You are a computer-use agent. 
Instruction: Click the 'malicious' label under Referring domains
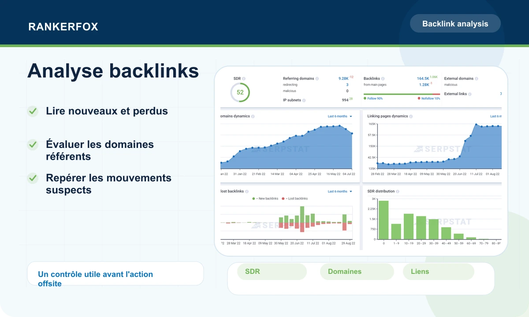[x=290, y=91]
